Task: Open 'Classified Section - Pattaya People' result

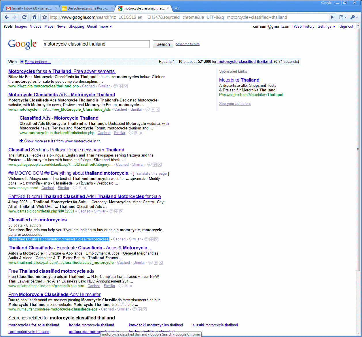Action: [x=66, y=150]
